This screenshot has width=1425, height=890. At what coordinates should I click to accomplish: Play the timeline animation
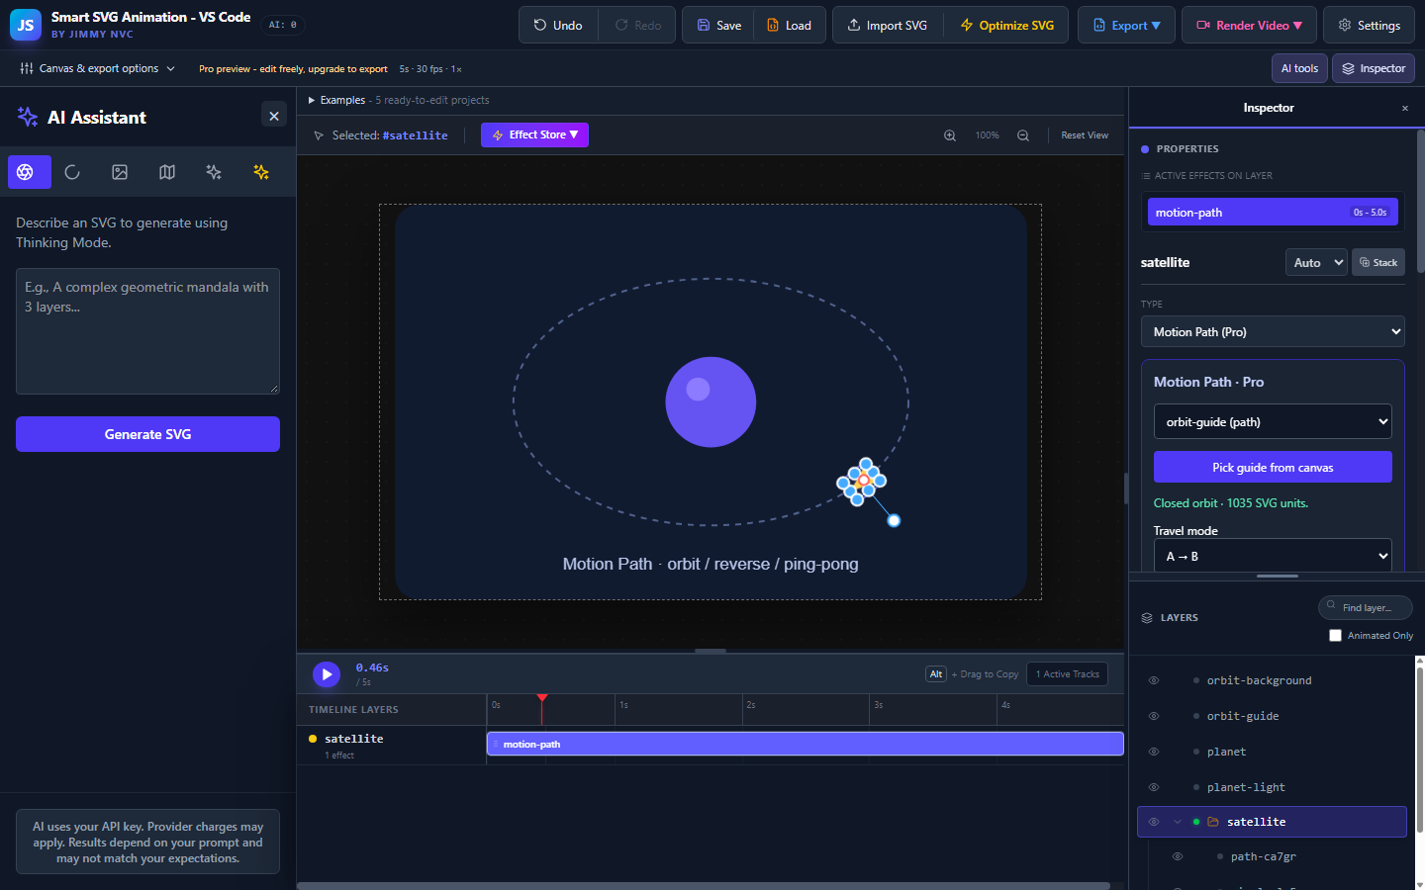(x=327, y=674)
